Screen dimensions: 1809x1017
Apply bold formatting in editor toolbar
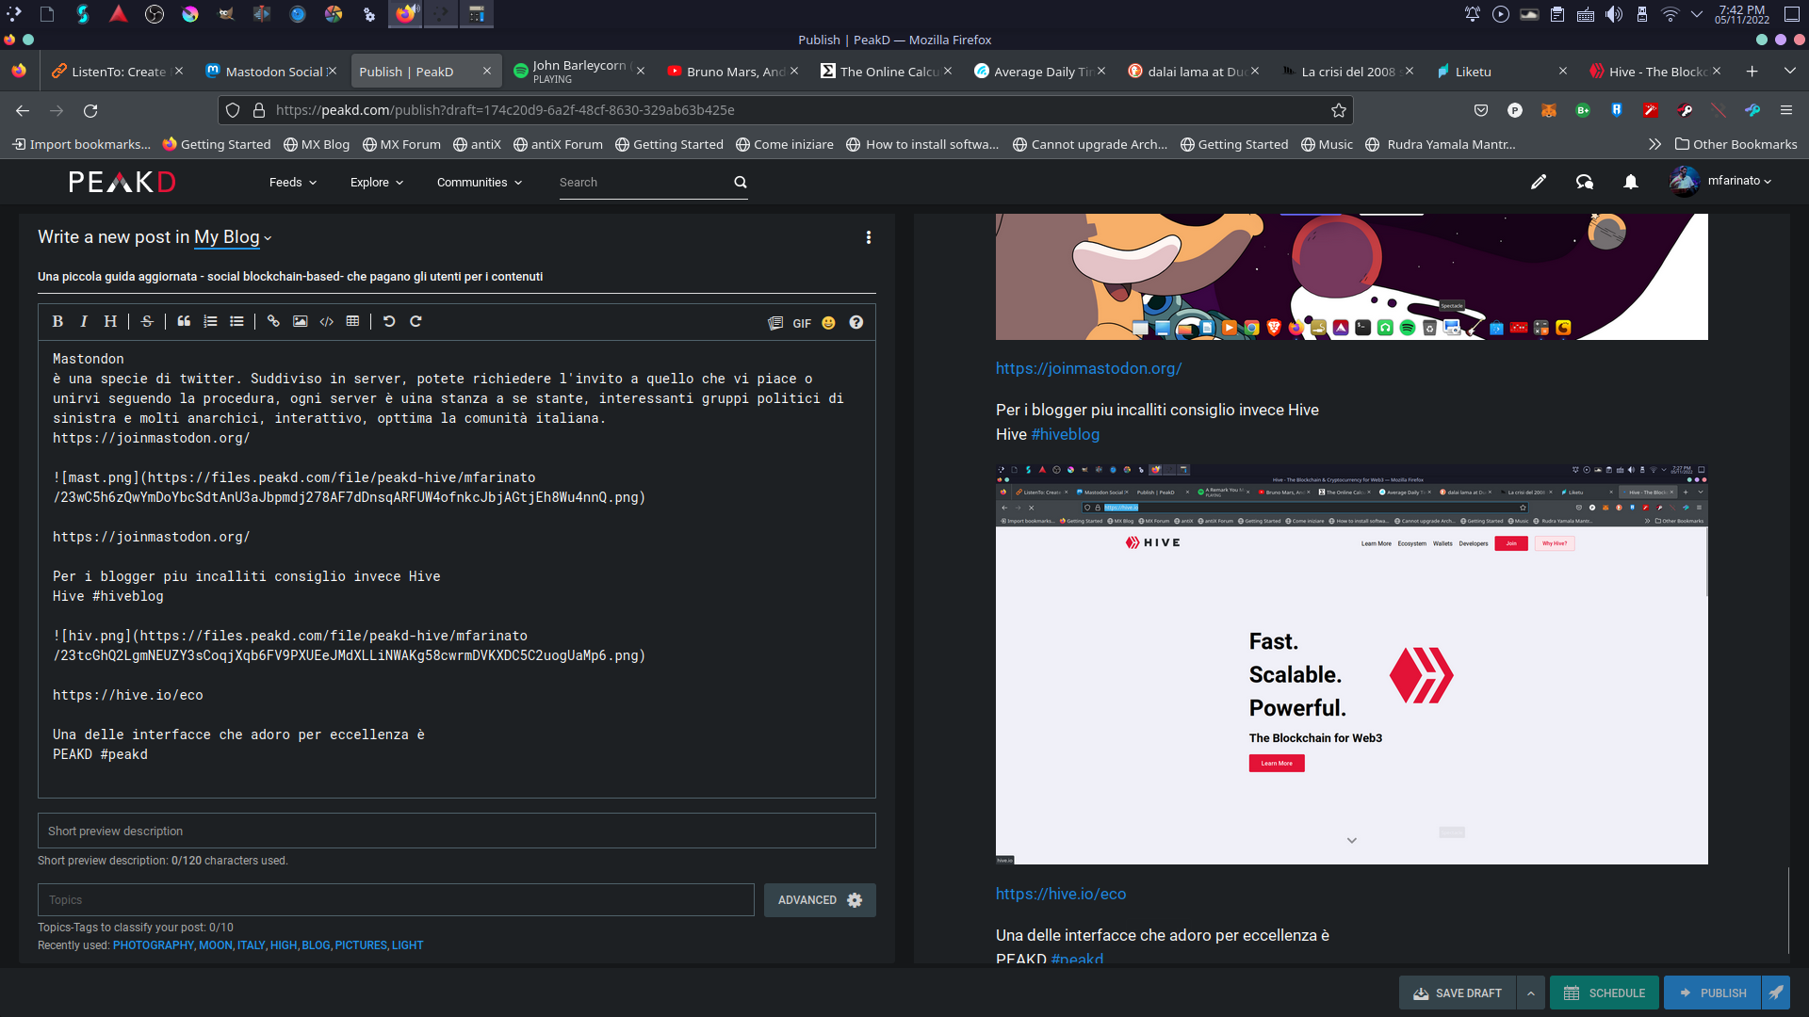point(57,322)
